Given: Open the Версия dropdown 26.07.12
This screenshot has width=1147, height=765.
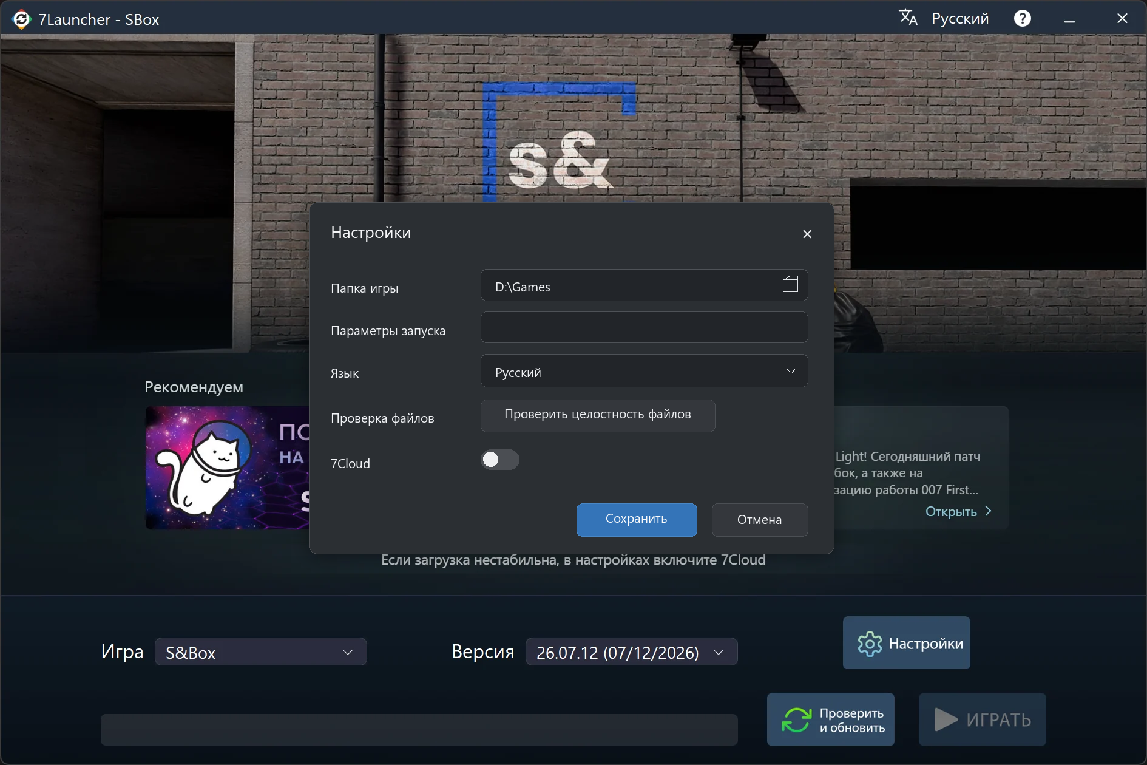Looking at the screenshot, I should [631, 651].
